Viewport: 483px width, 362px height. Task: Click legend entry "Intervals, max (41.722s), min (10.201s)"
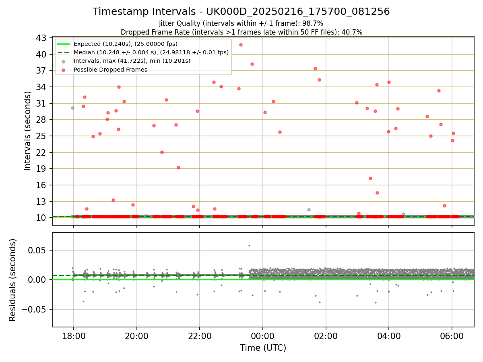pos(132,61)
